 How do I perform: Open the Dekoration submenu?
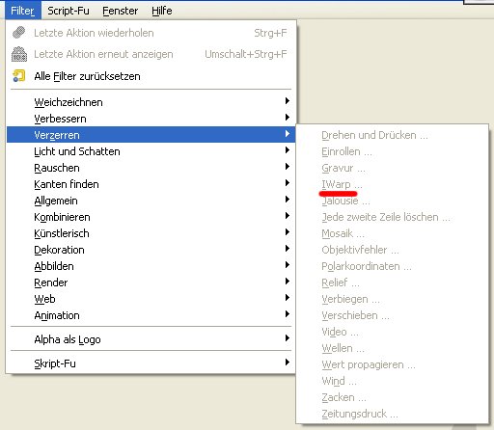[151, 250]
